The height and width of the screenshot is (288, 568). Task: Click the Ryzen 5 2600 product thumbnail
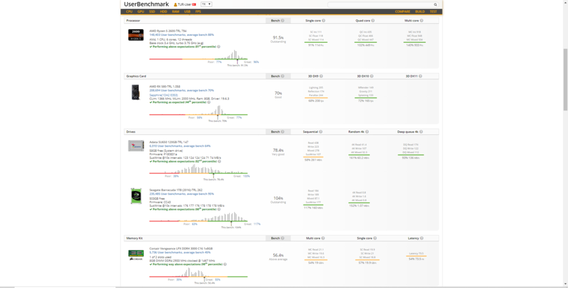point(136,35)
